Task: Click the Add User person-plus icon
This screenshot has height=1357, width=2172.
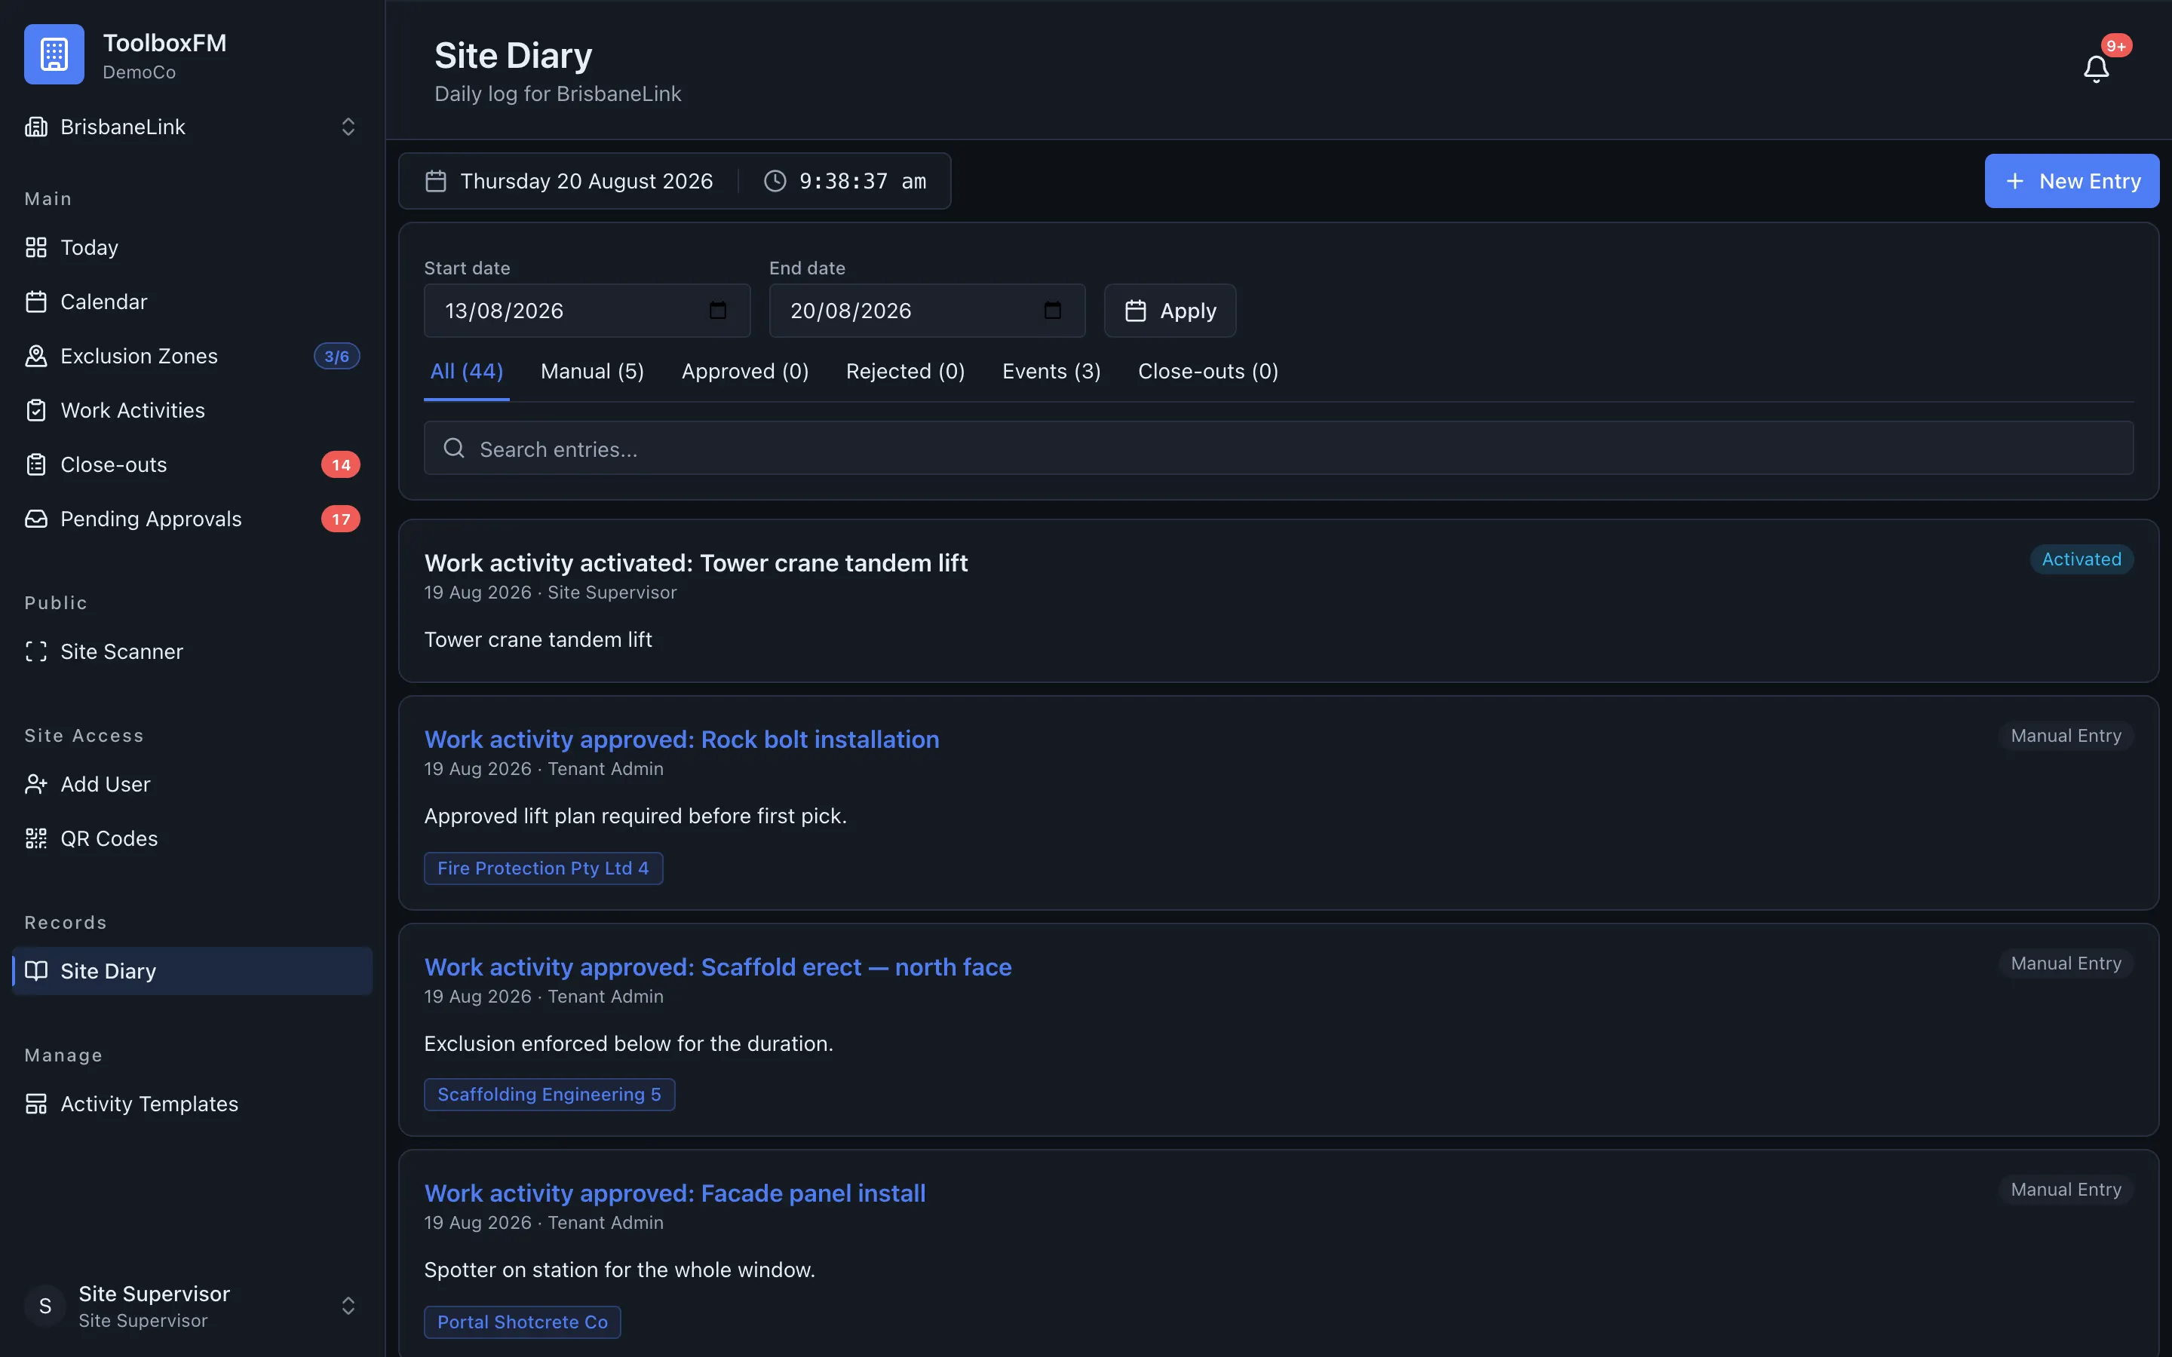Action: pyautogui.click(x=36, y=784)
